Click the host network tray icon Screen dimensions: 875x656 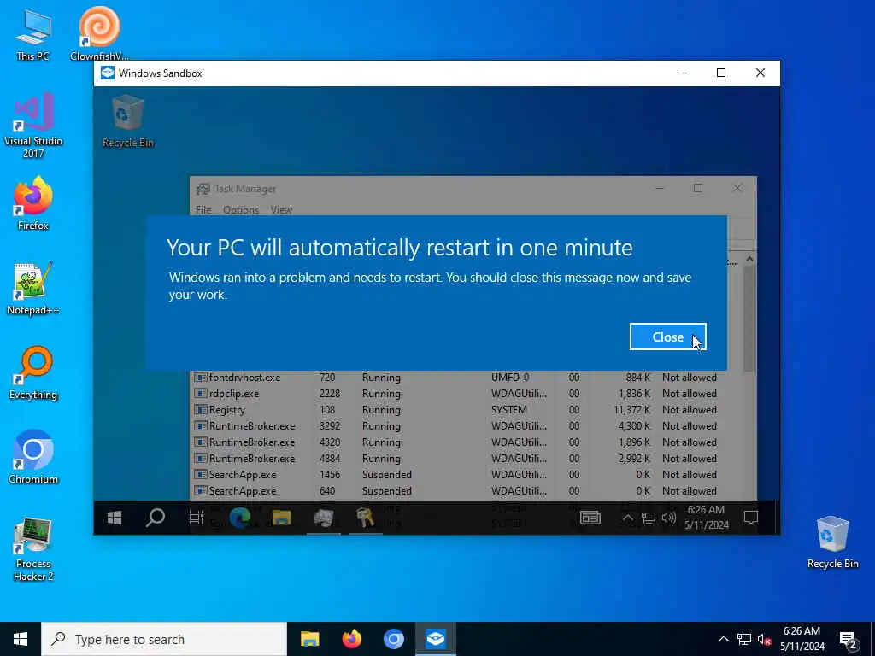(x=744, y=639)
